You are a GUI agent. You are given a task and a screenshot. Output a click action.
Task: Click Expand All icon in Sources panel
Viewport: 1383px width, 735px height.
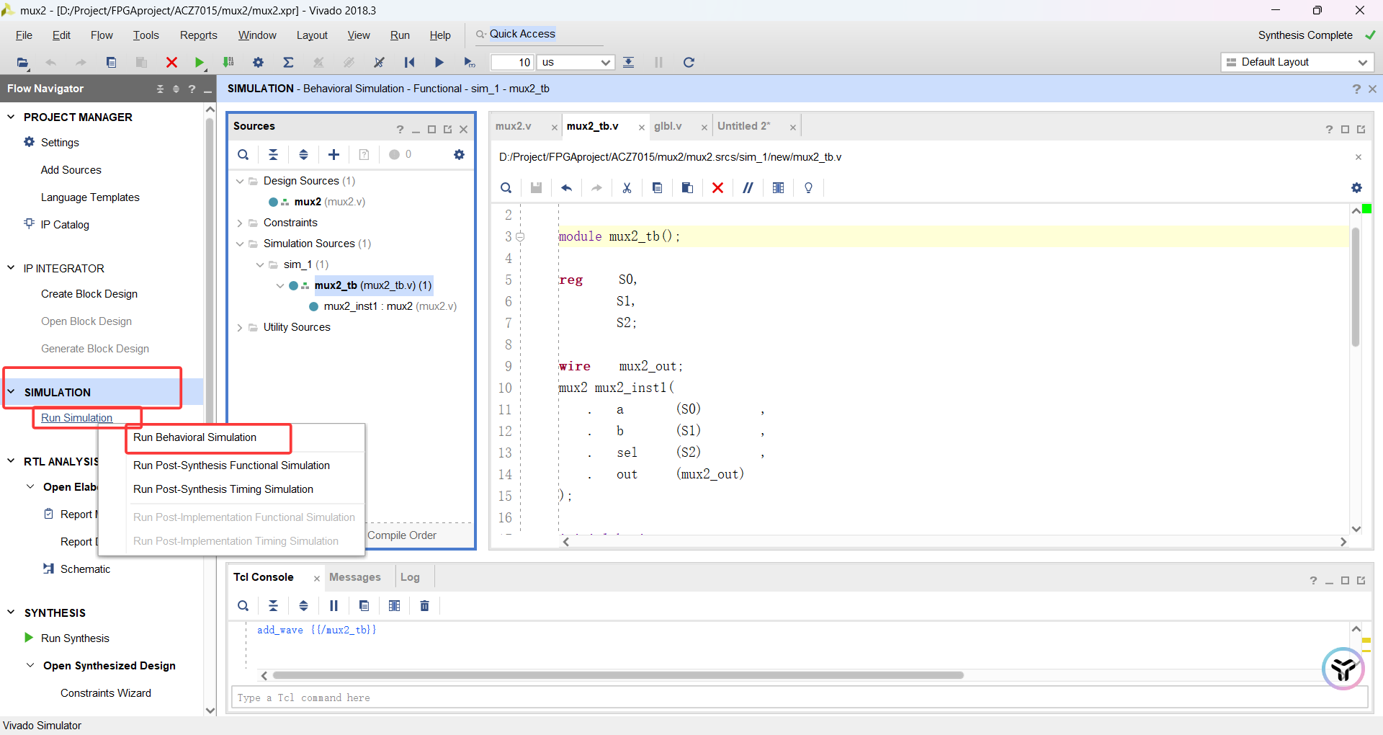[303, 154]
